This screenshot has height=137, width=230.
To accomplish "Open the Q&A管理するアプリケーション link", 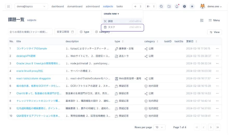I will tap(38, 116).
